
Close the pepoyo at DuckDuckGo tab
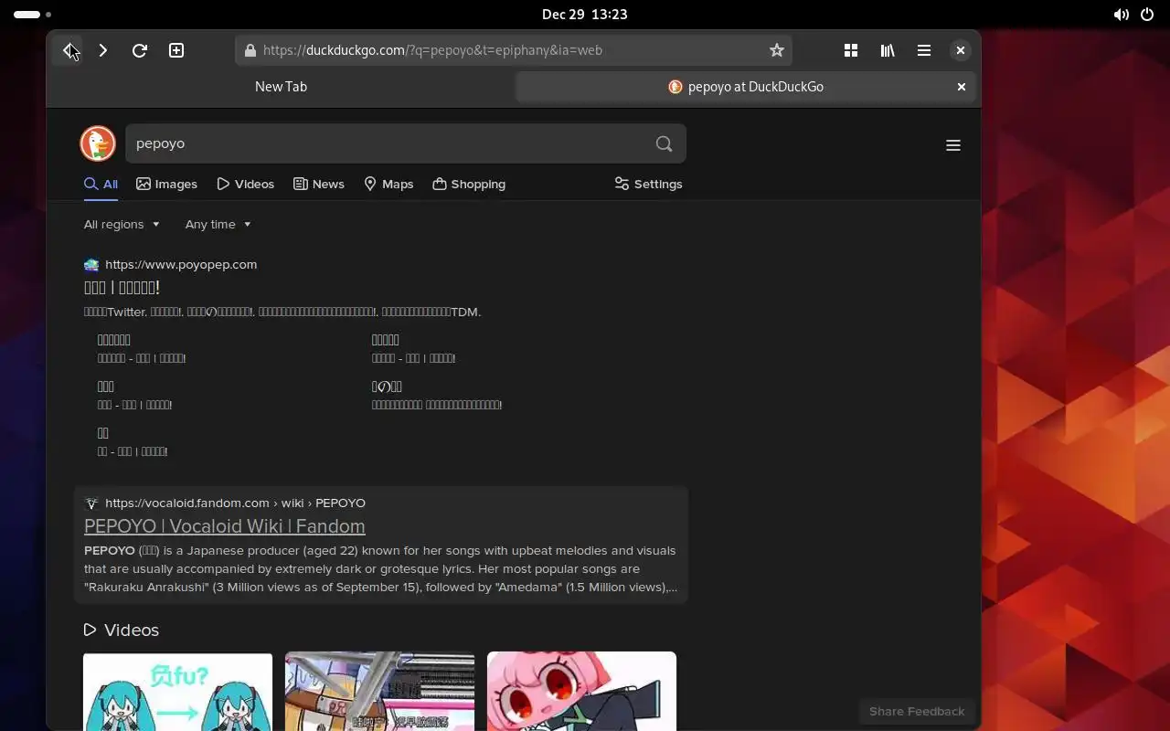(x=962, y=87)
